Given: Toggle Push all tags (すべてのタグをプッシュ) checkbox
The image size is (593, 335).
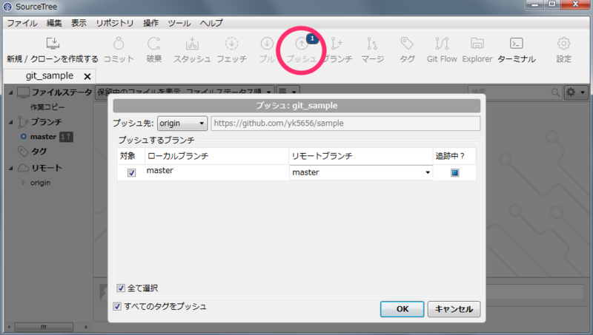Looking at the screenshot, I should pyautogui.click(x=117, y=306).
